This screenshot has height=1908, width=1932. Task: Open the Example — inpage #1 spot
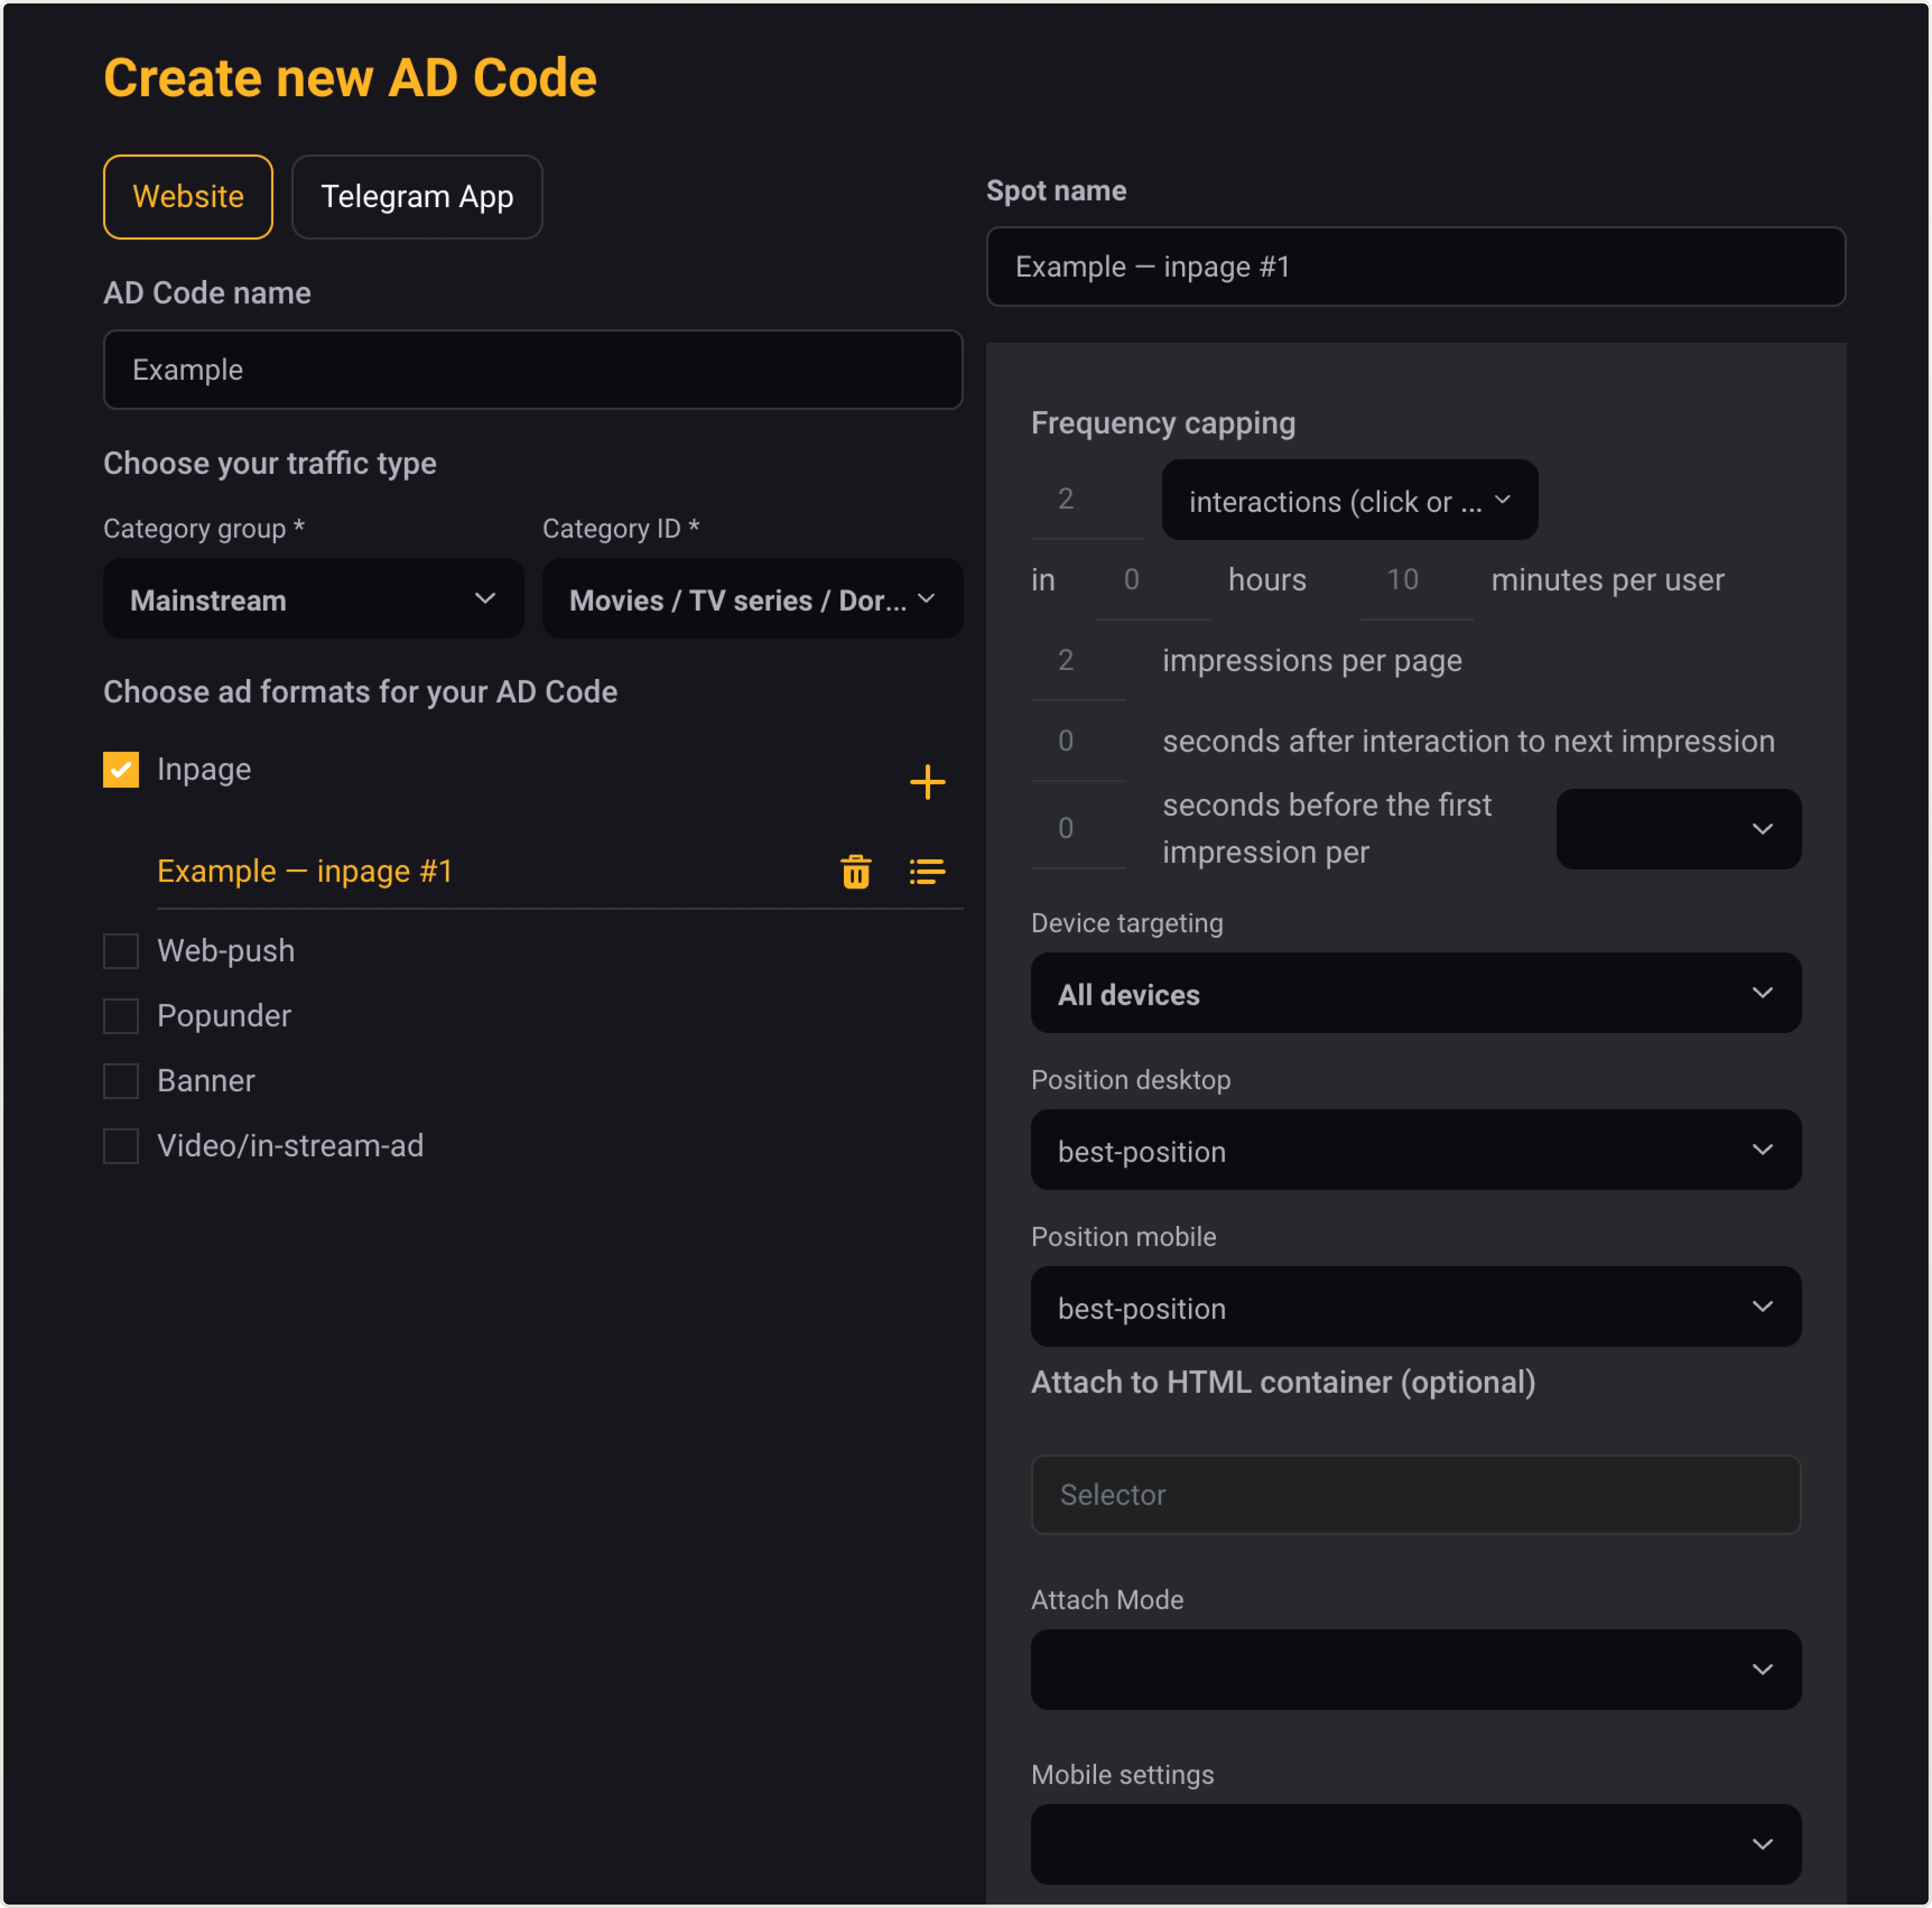click(305, 871)
